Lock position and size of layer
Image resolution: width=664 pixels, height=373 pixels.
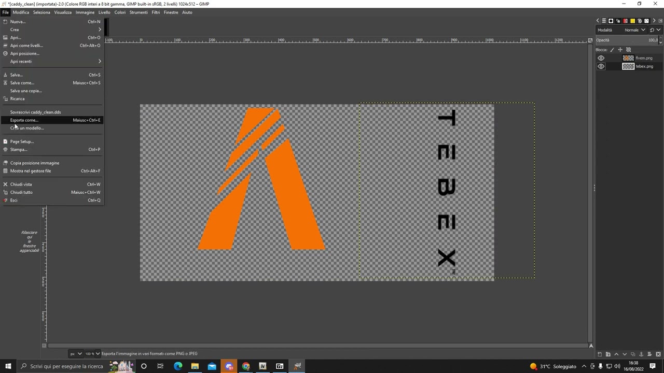pos(620,50)
